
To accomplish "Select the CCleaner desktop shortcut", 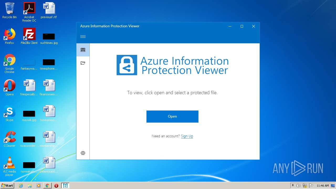I will click(9, 139).
